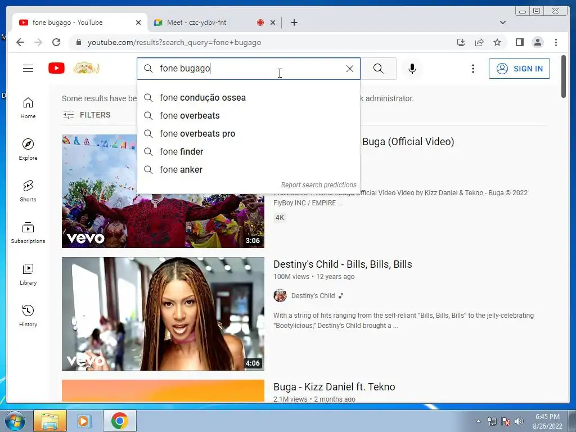Reload the page
Image resolution: width=576 pixels, height=432 pixels.
coord(56,42)
